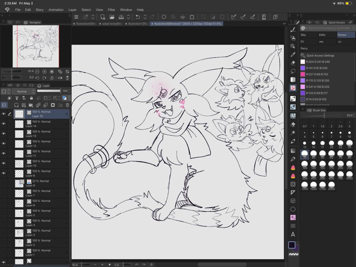This screenshot has height=267, width=356.
Task: Click the Navigator canvas thumbnail
Action: pyautogui.click(x=36, y=46)
